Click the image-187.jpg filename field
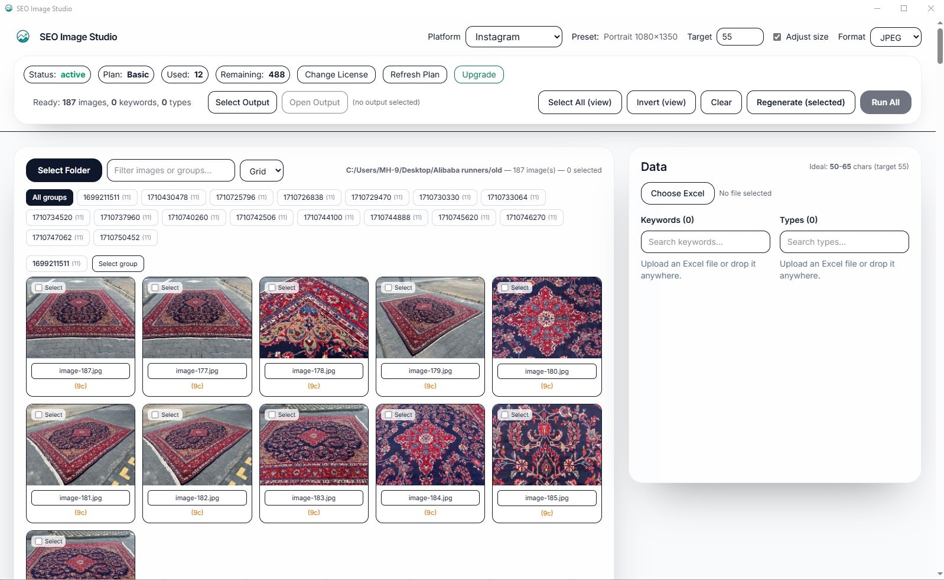The width and height of the screenshot is (944, 580). pyautogui.click(x=80, y=371)
